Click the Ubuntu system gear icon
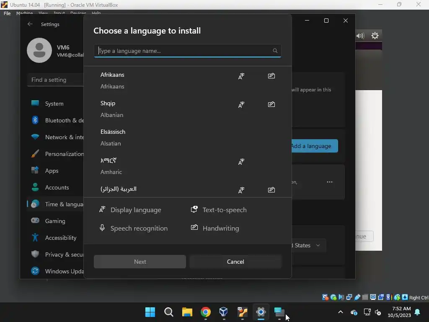429x322 pixels. pyautogui.click(x=375, y=36)
